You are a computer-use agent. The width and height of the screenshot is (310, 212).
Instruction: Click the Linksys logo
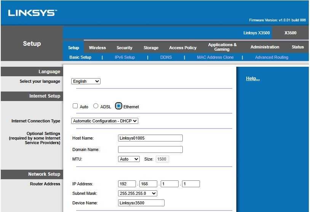click(x=32, y=13)
